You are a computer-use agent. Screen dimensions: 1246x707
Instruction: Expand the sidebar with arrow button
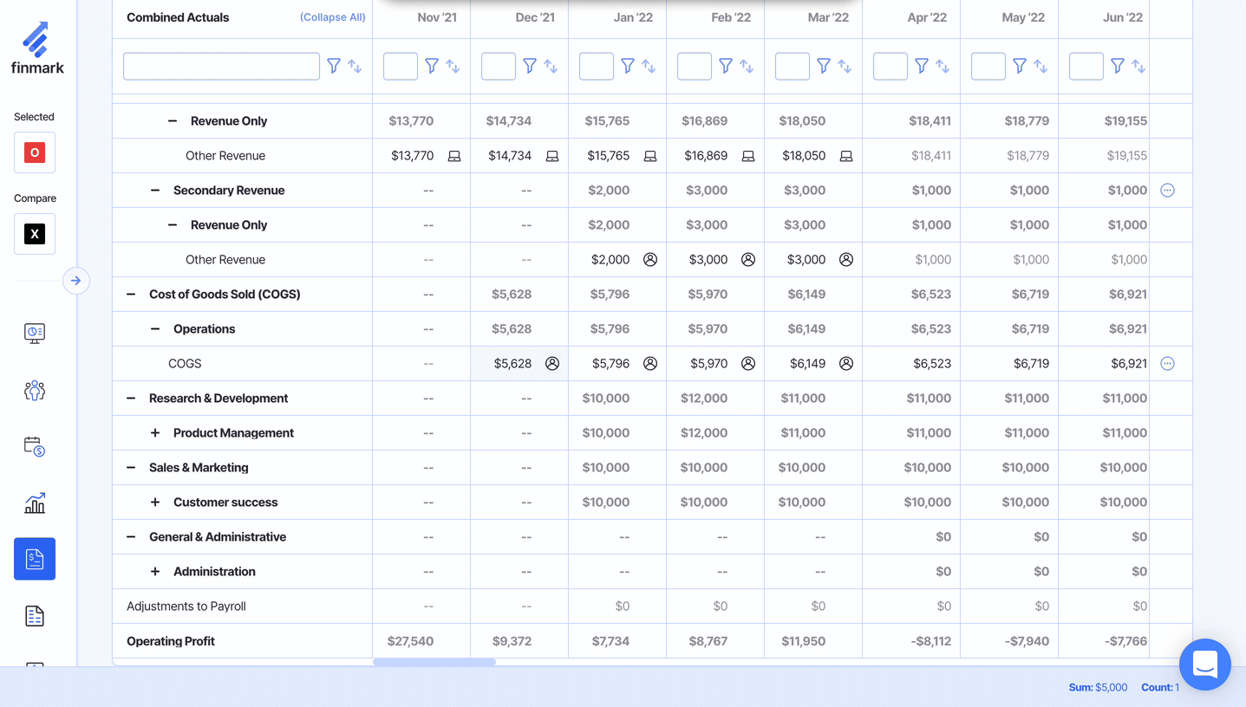76,281
